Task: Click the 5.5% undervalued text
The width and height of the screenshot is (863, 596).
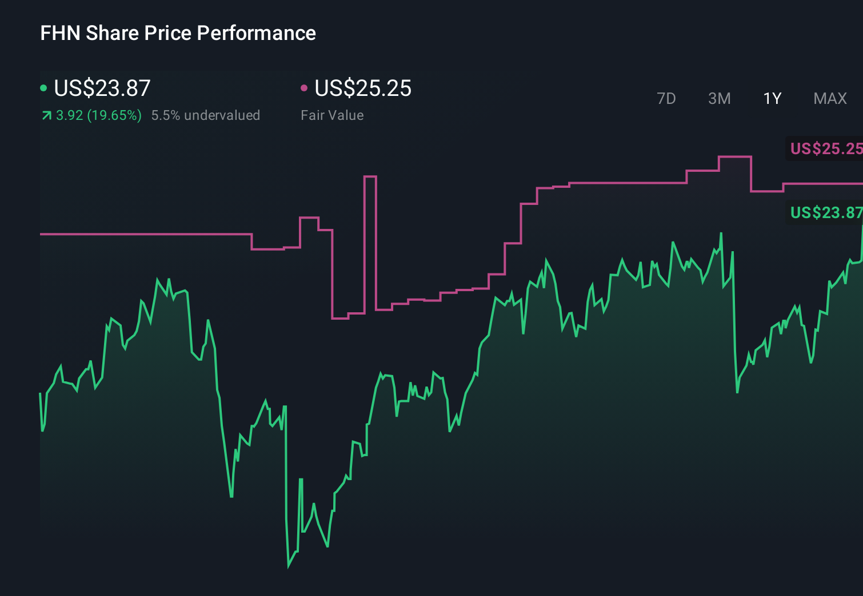Action: click(205, 115)
